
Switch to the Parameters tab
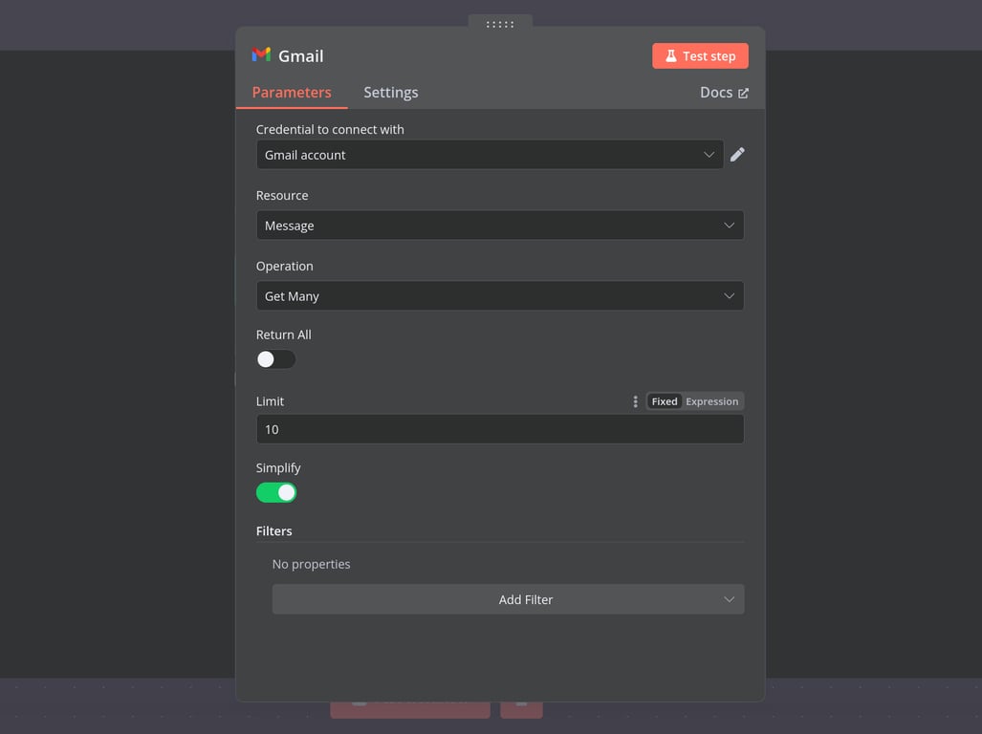(291, 92)
